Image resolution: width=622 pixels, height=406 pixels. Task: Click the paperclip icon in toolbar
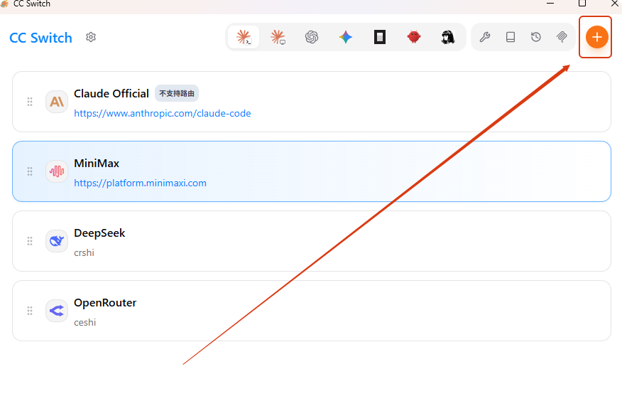point(562,38)
